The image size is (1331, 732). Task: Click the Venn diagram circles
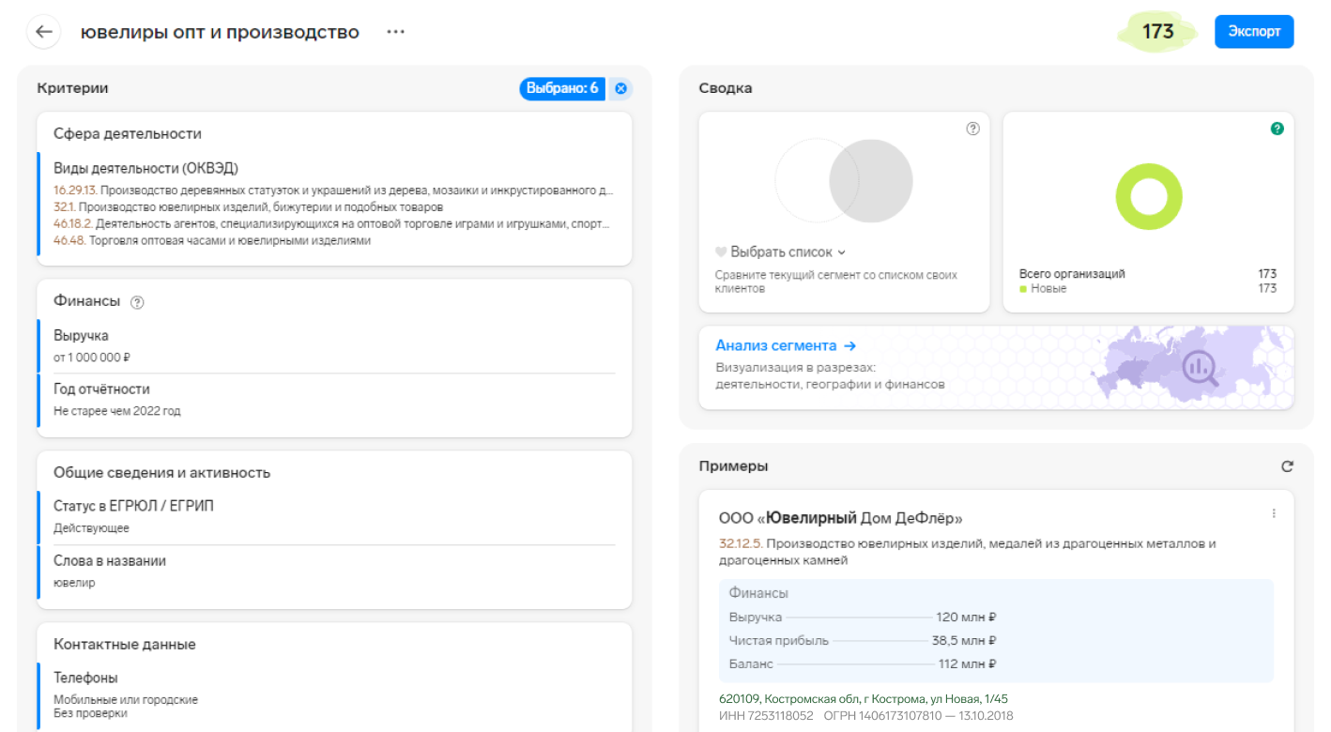coord(844,180)
